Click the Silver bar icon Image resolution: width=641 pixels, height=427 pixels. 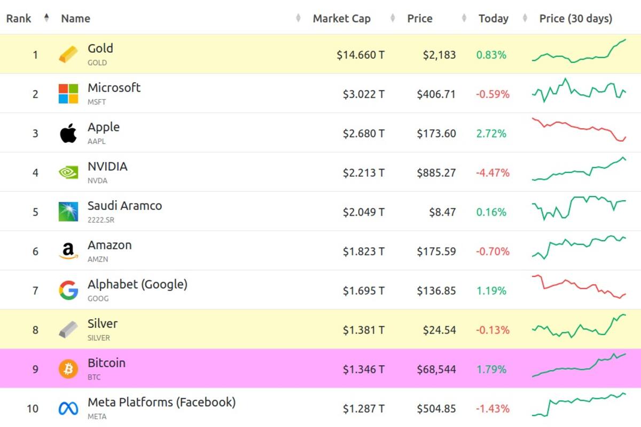click(68, 330)
